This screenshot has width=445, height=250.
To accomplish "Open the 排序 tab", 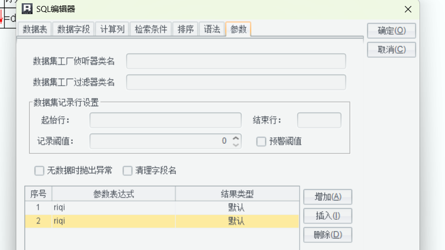I will 186,30.
